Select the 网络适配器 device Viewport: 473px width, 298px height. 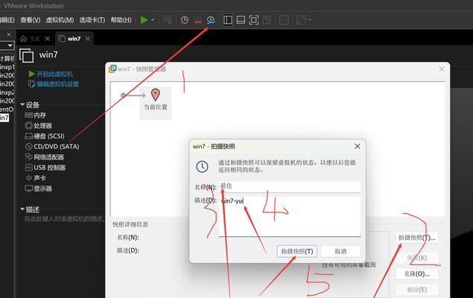(45, 157)
